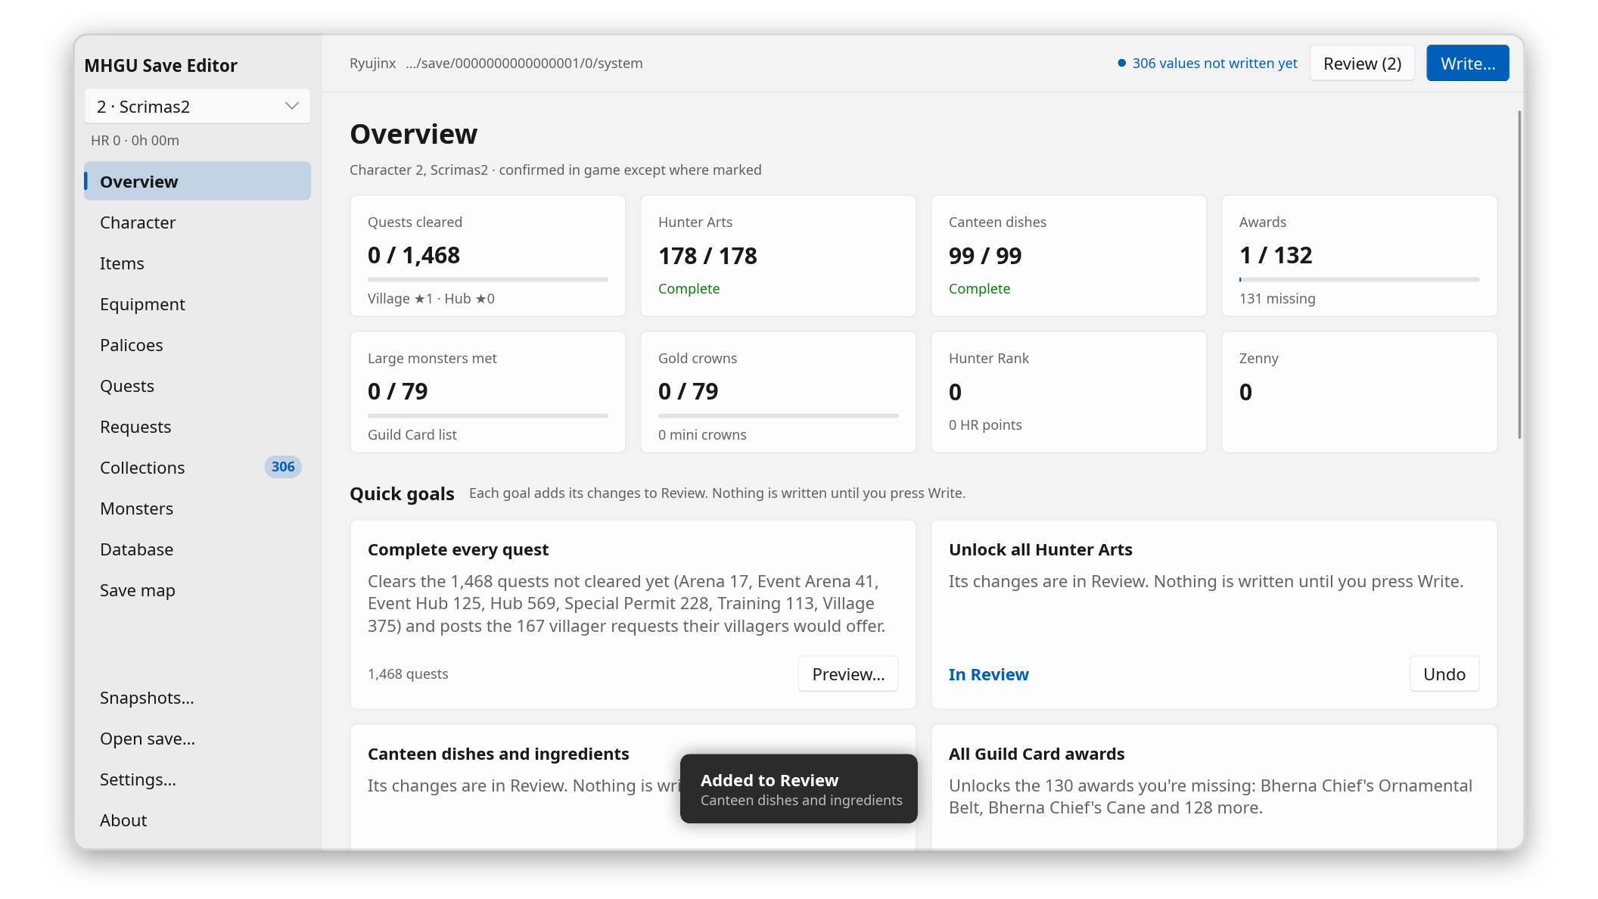1598x899 pixels.
Task: Select Overview in the sidebar
Action: tap(197, 182)
